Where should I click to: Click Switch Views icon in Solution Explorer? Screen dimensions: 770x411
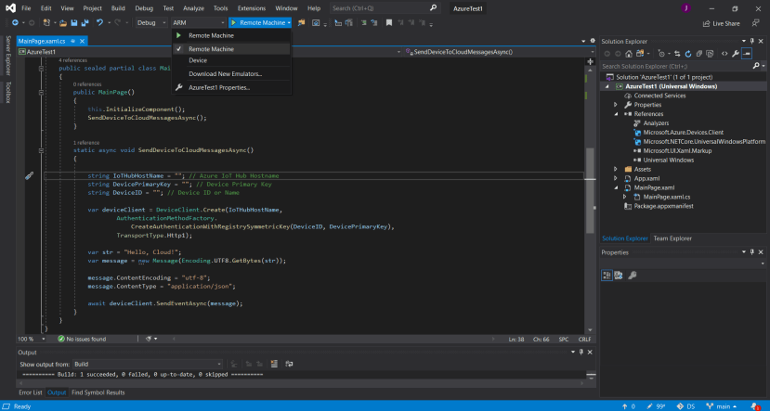[x=640, y=54]
